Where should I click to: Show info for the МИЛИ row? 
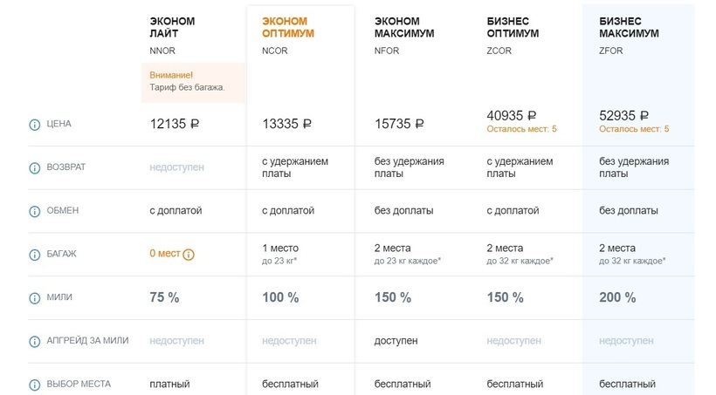tap(35, 298)
